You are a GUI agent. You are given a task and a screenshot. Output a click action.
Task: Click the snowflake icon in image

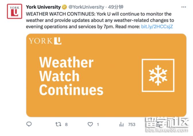[158, 75]
